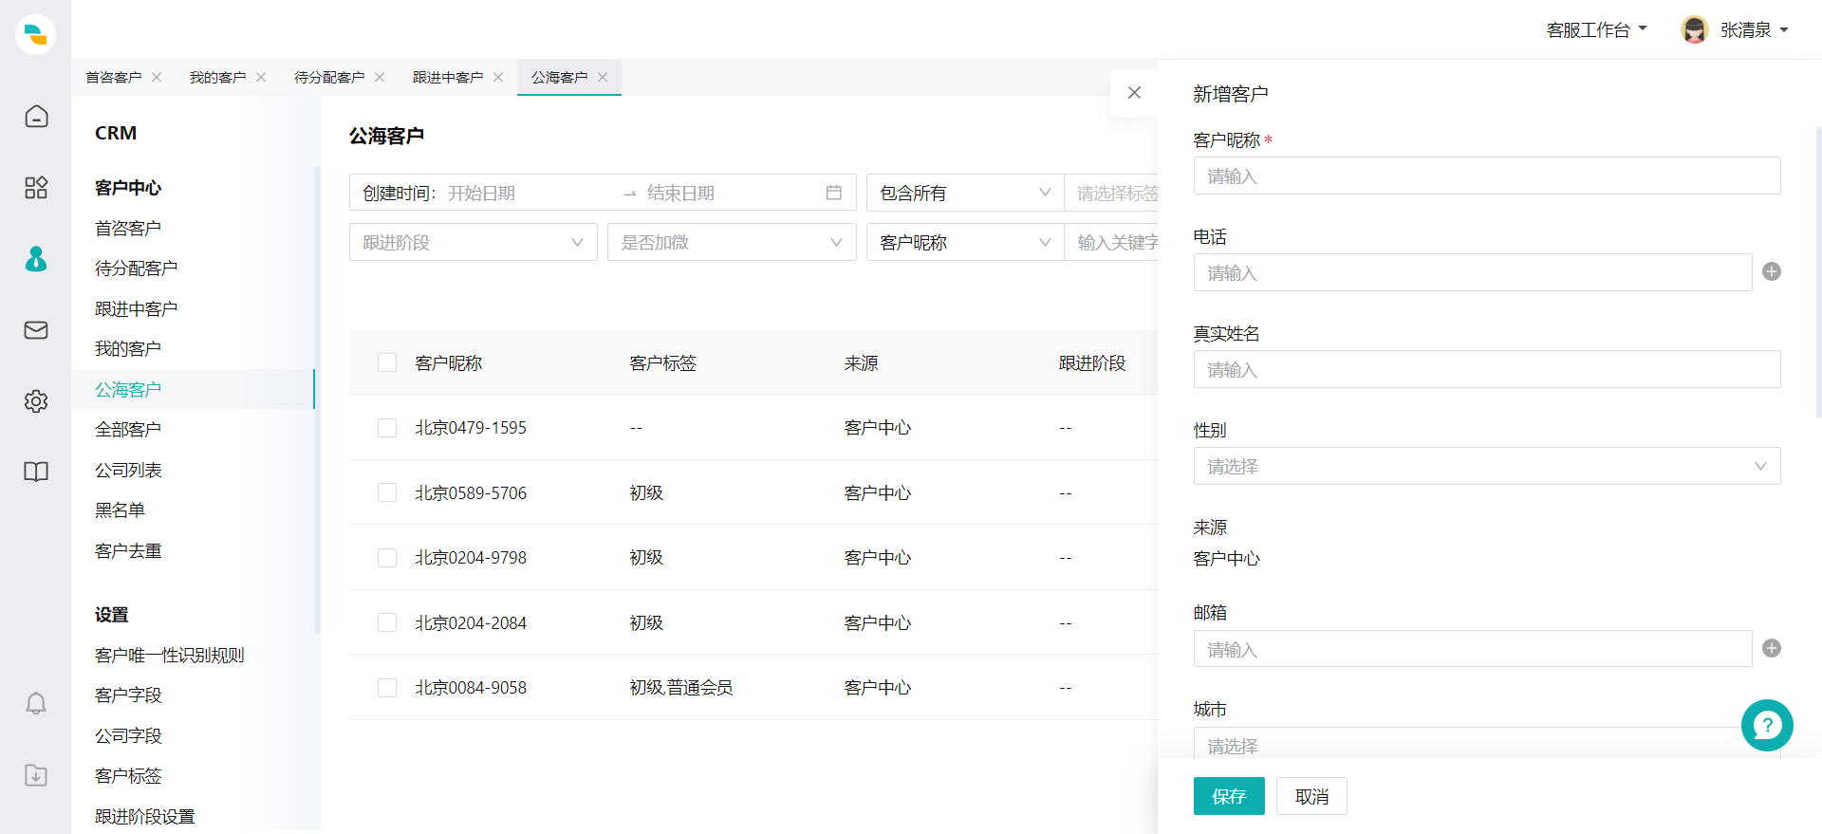
Task: Open the settings gear icon in sidebar
Action: click(36, 400)
